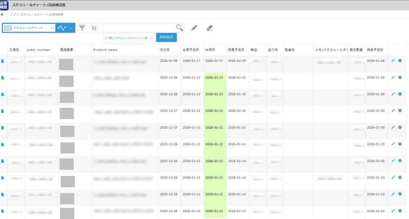Image resolution: width=409 pixels, height=219 pixels.
Task: Edit the record with delivery date 2026-01-20
Action: tap(393, 178)
